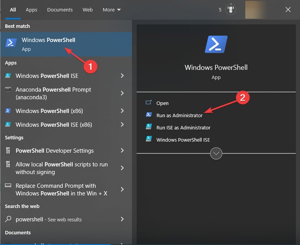The image size is (300, 245).
Task: Select the Web search tab
Action: pos(88,10)
